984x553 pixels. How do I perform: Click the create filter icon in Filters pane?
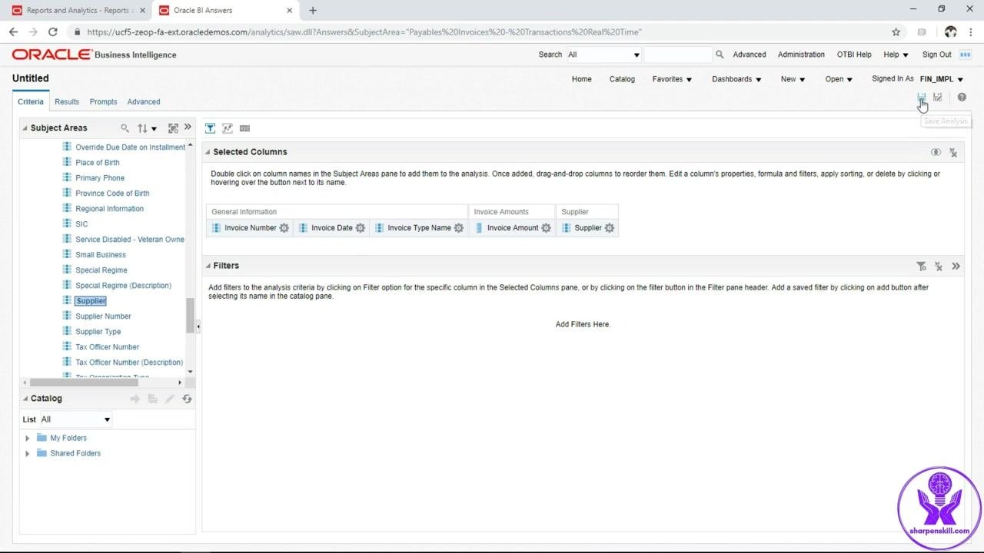tap(921, 267)
